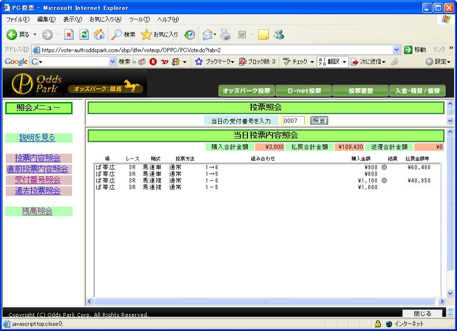
Task: Switch to オッズパーク投票 tab
Action: (247, 91)
